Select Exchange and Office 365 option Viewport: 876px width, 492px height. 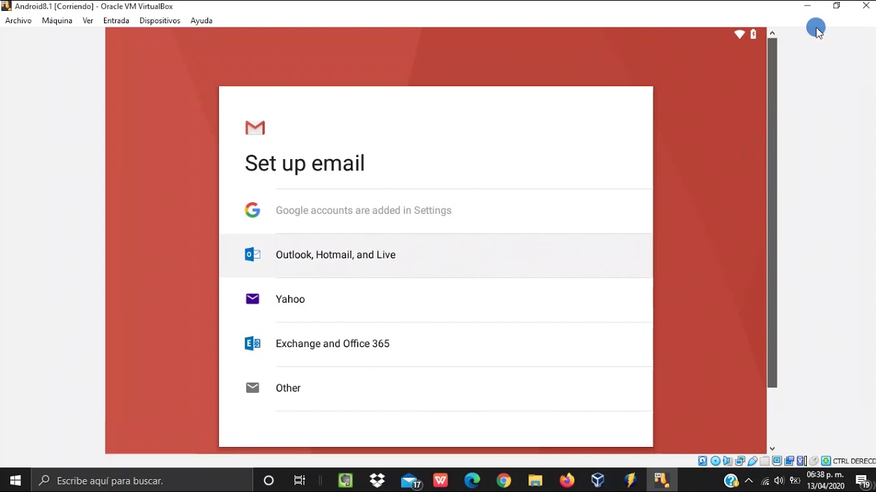click(x=436, y=344)
